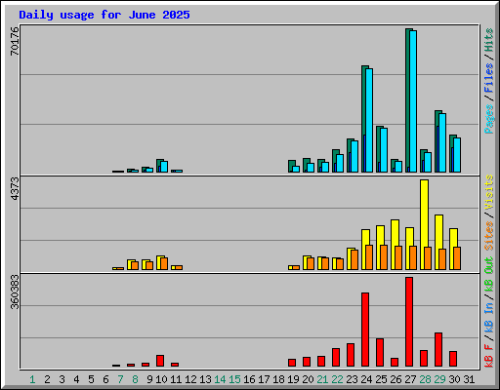Click day label 14 on the x-axis

pyautogui.click(x=220, y=379)
